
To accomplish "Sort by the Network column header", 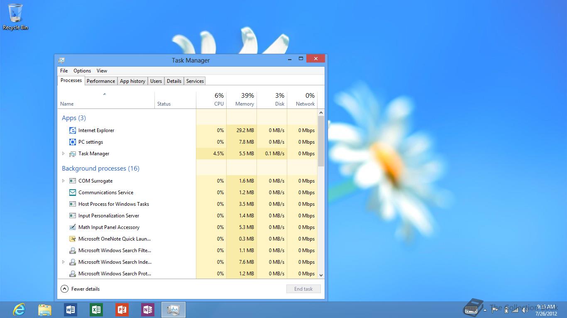I will pyautogui.click(x=302, y=100).
